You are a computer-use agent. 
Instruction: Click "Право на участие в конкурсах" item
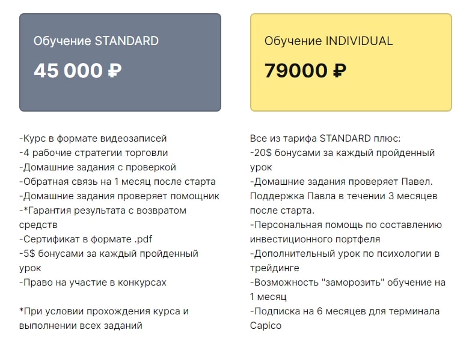[x=93, y=282]
